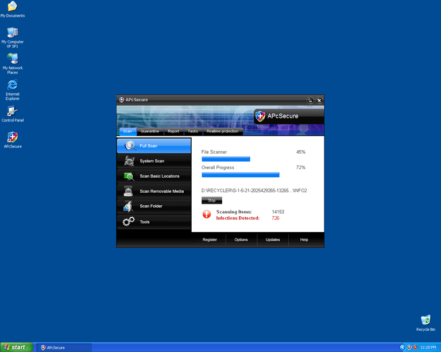
Task: Switch to the Report tab
Action: (x=173, y=131)
